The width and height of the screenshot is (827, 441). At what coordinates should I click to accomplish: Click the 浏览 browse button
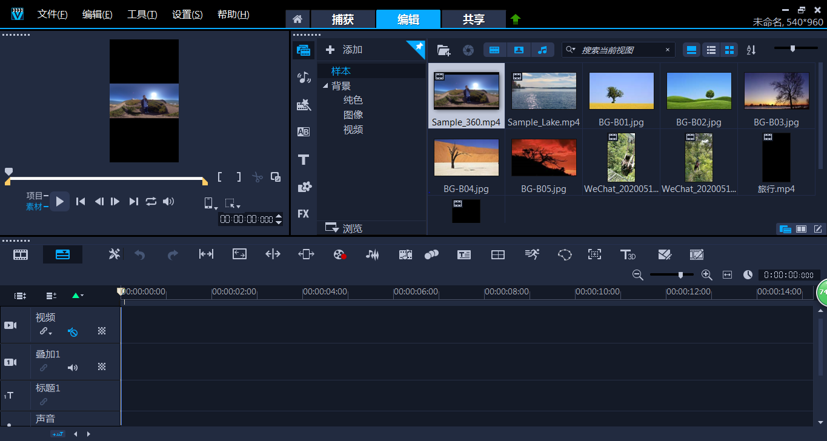[344, 228]
